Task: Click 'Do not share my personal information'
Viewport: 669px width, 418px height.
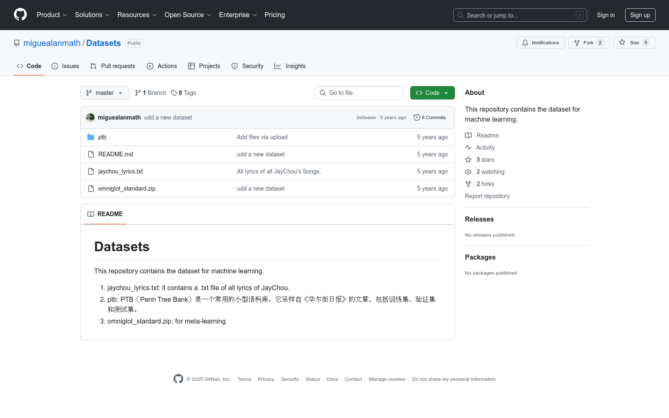Action: coord(454,379)
